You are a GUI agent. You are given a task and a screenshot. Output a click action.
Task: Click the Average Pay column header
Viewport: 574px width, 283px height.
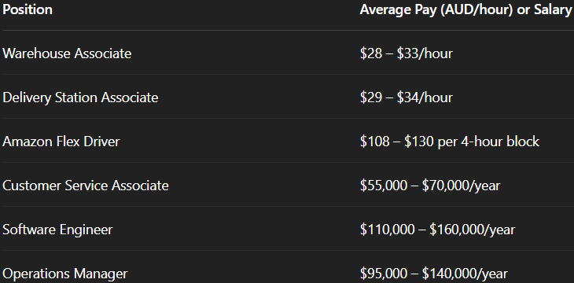(x=465, y=10)
